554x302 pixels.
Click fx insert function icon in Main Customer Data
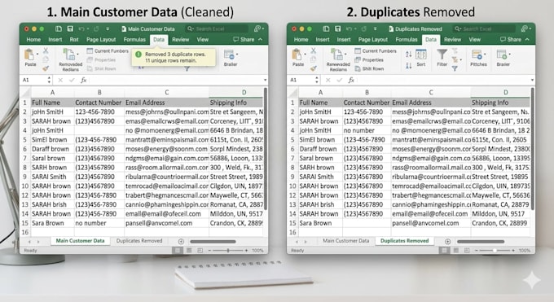click(83, 80)
